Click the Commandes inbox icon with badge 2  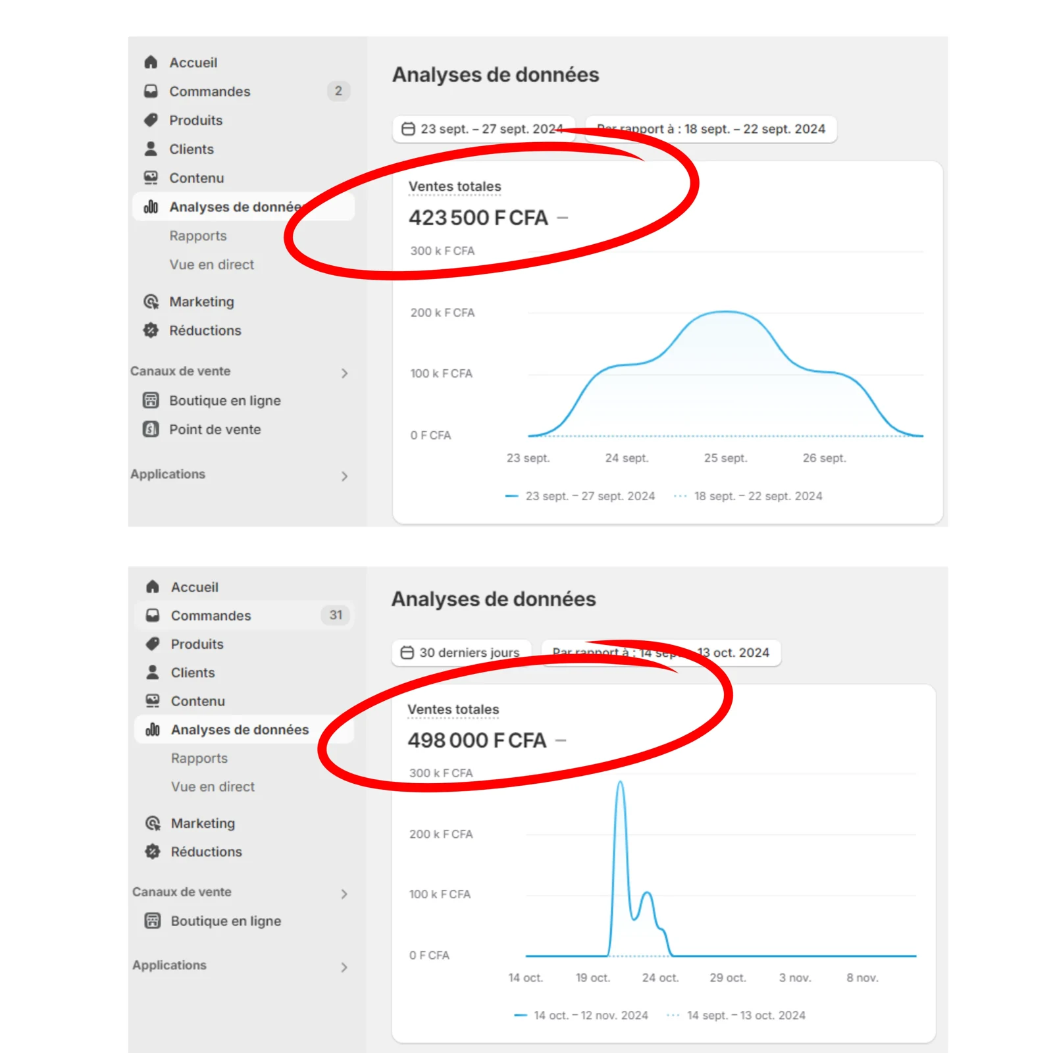[151, 91]
